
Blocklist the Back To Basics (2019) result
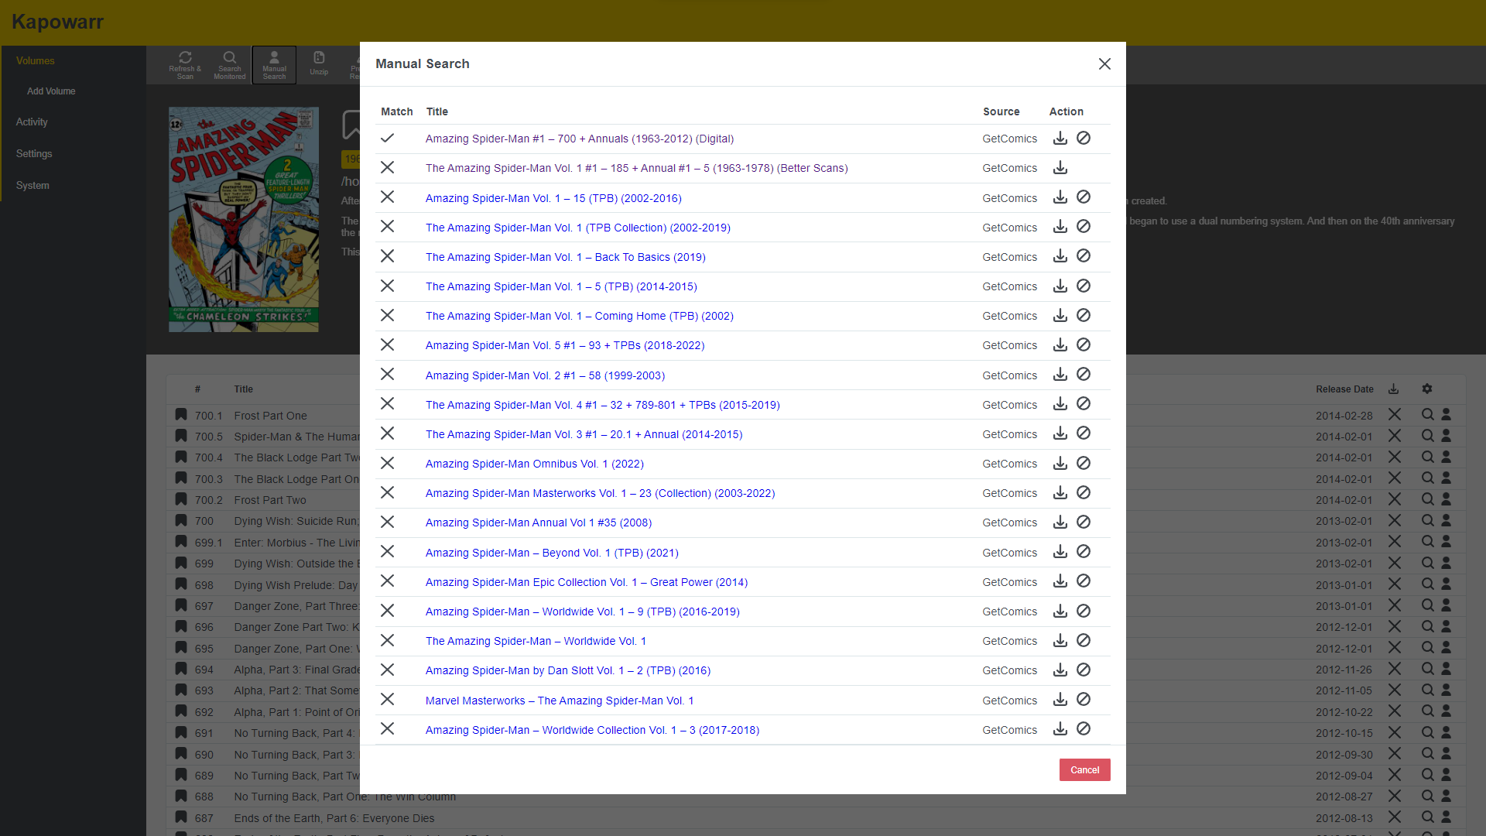point(1084,256)
